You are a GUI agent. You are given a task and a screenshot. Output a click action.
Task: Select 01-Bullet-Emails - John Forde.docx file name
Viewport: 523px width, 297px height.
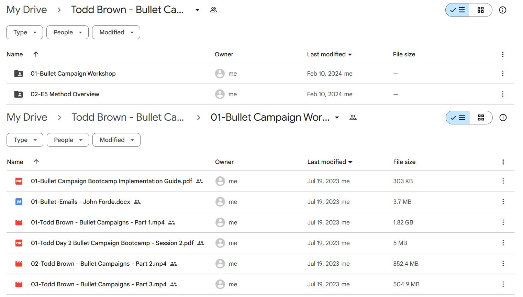coord(80,202)
